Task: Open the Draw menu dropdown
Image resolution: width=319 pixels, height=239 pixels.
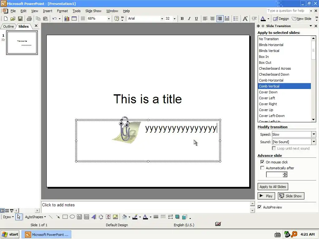Action: click(8, 217)
